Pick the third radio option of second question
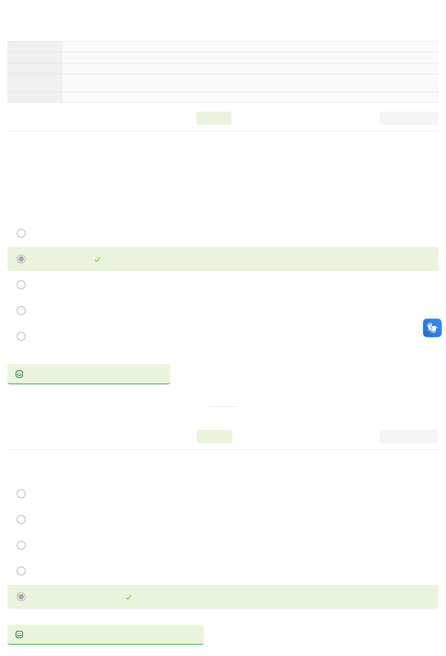Image resolution: width=446 pixels, height=656 pixels. [21, 545]
